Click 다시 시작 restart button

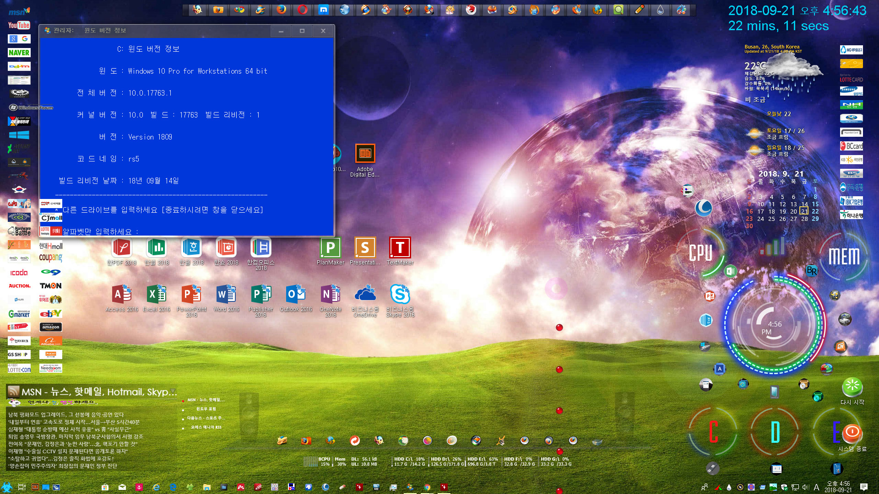tap(852, 391)
